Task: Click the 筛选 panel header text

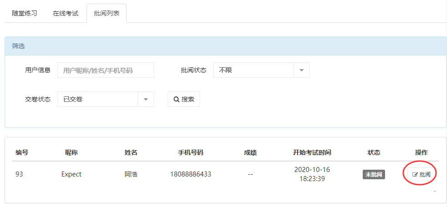Action: point(18,46)
